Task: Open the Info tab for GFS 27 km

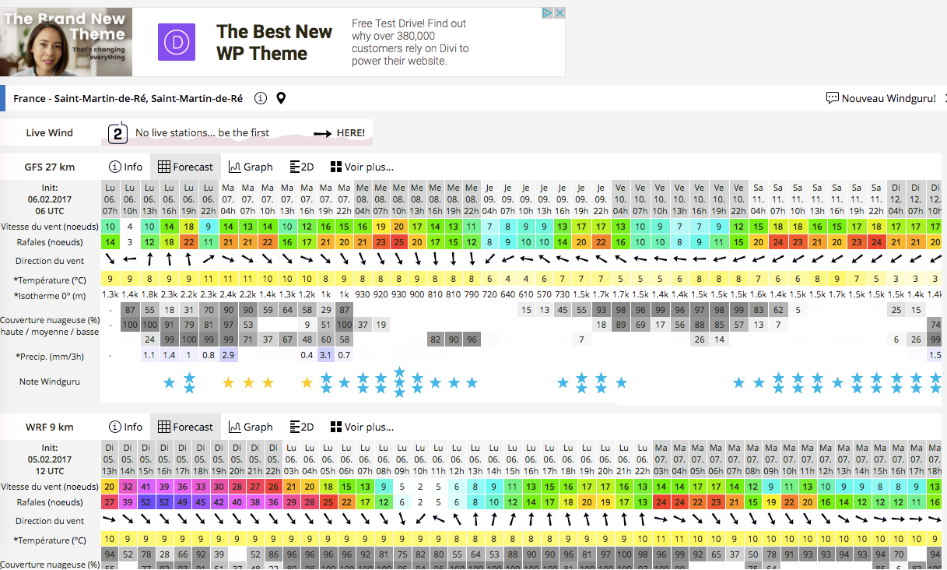Action: [125, 167]
